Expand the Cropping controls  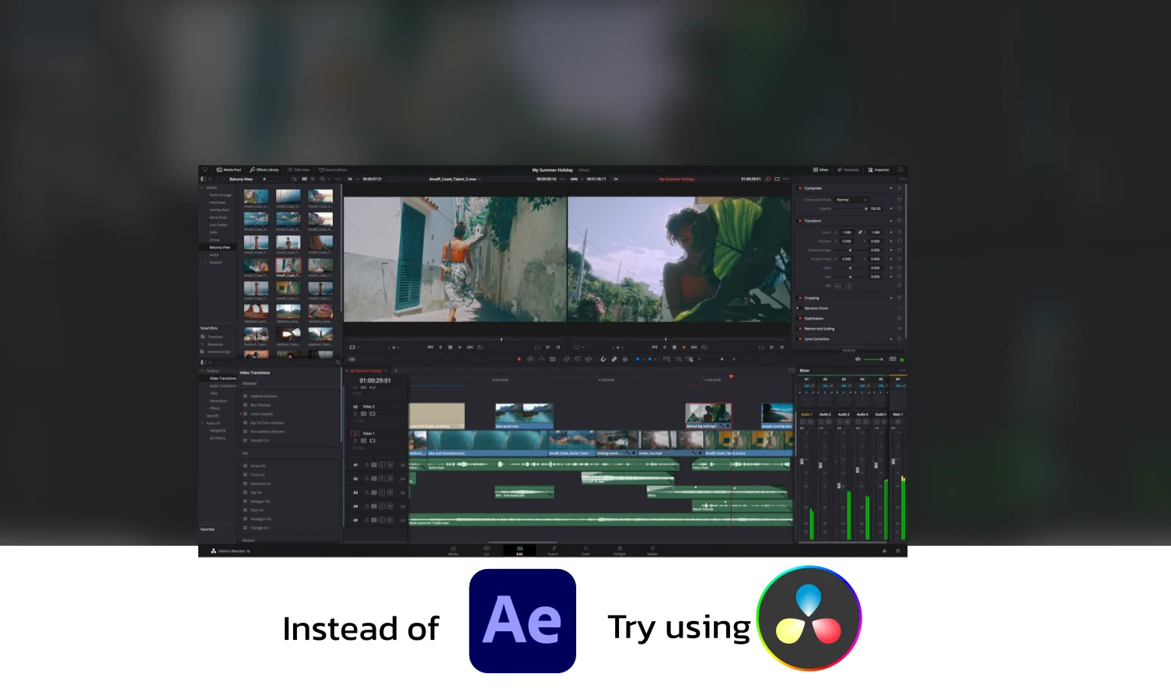pyautogui.click(x=811, y=298)
